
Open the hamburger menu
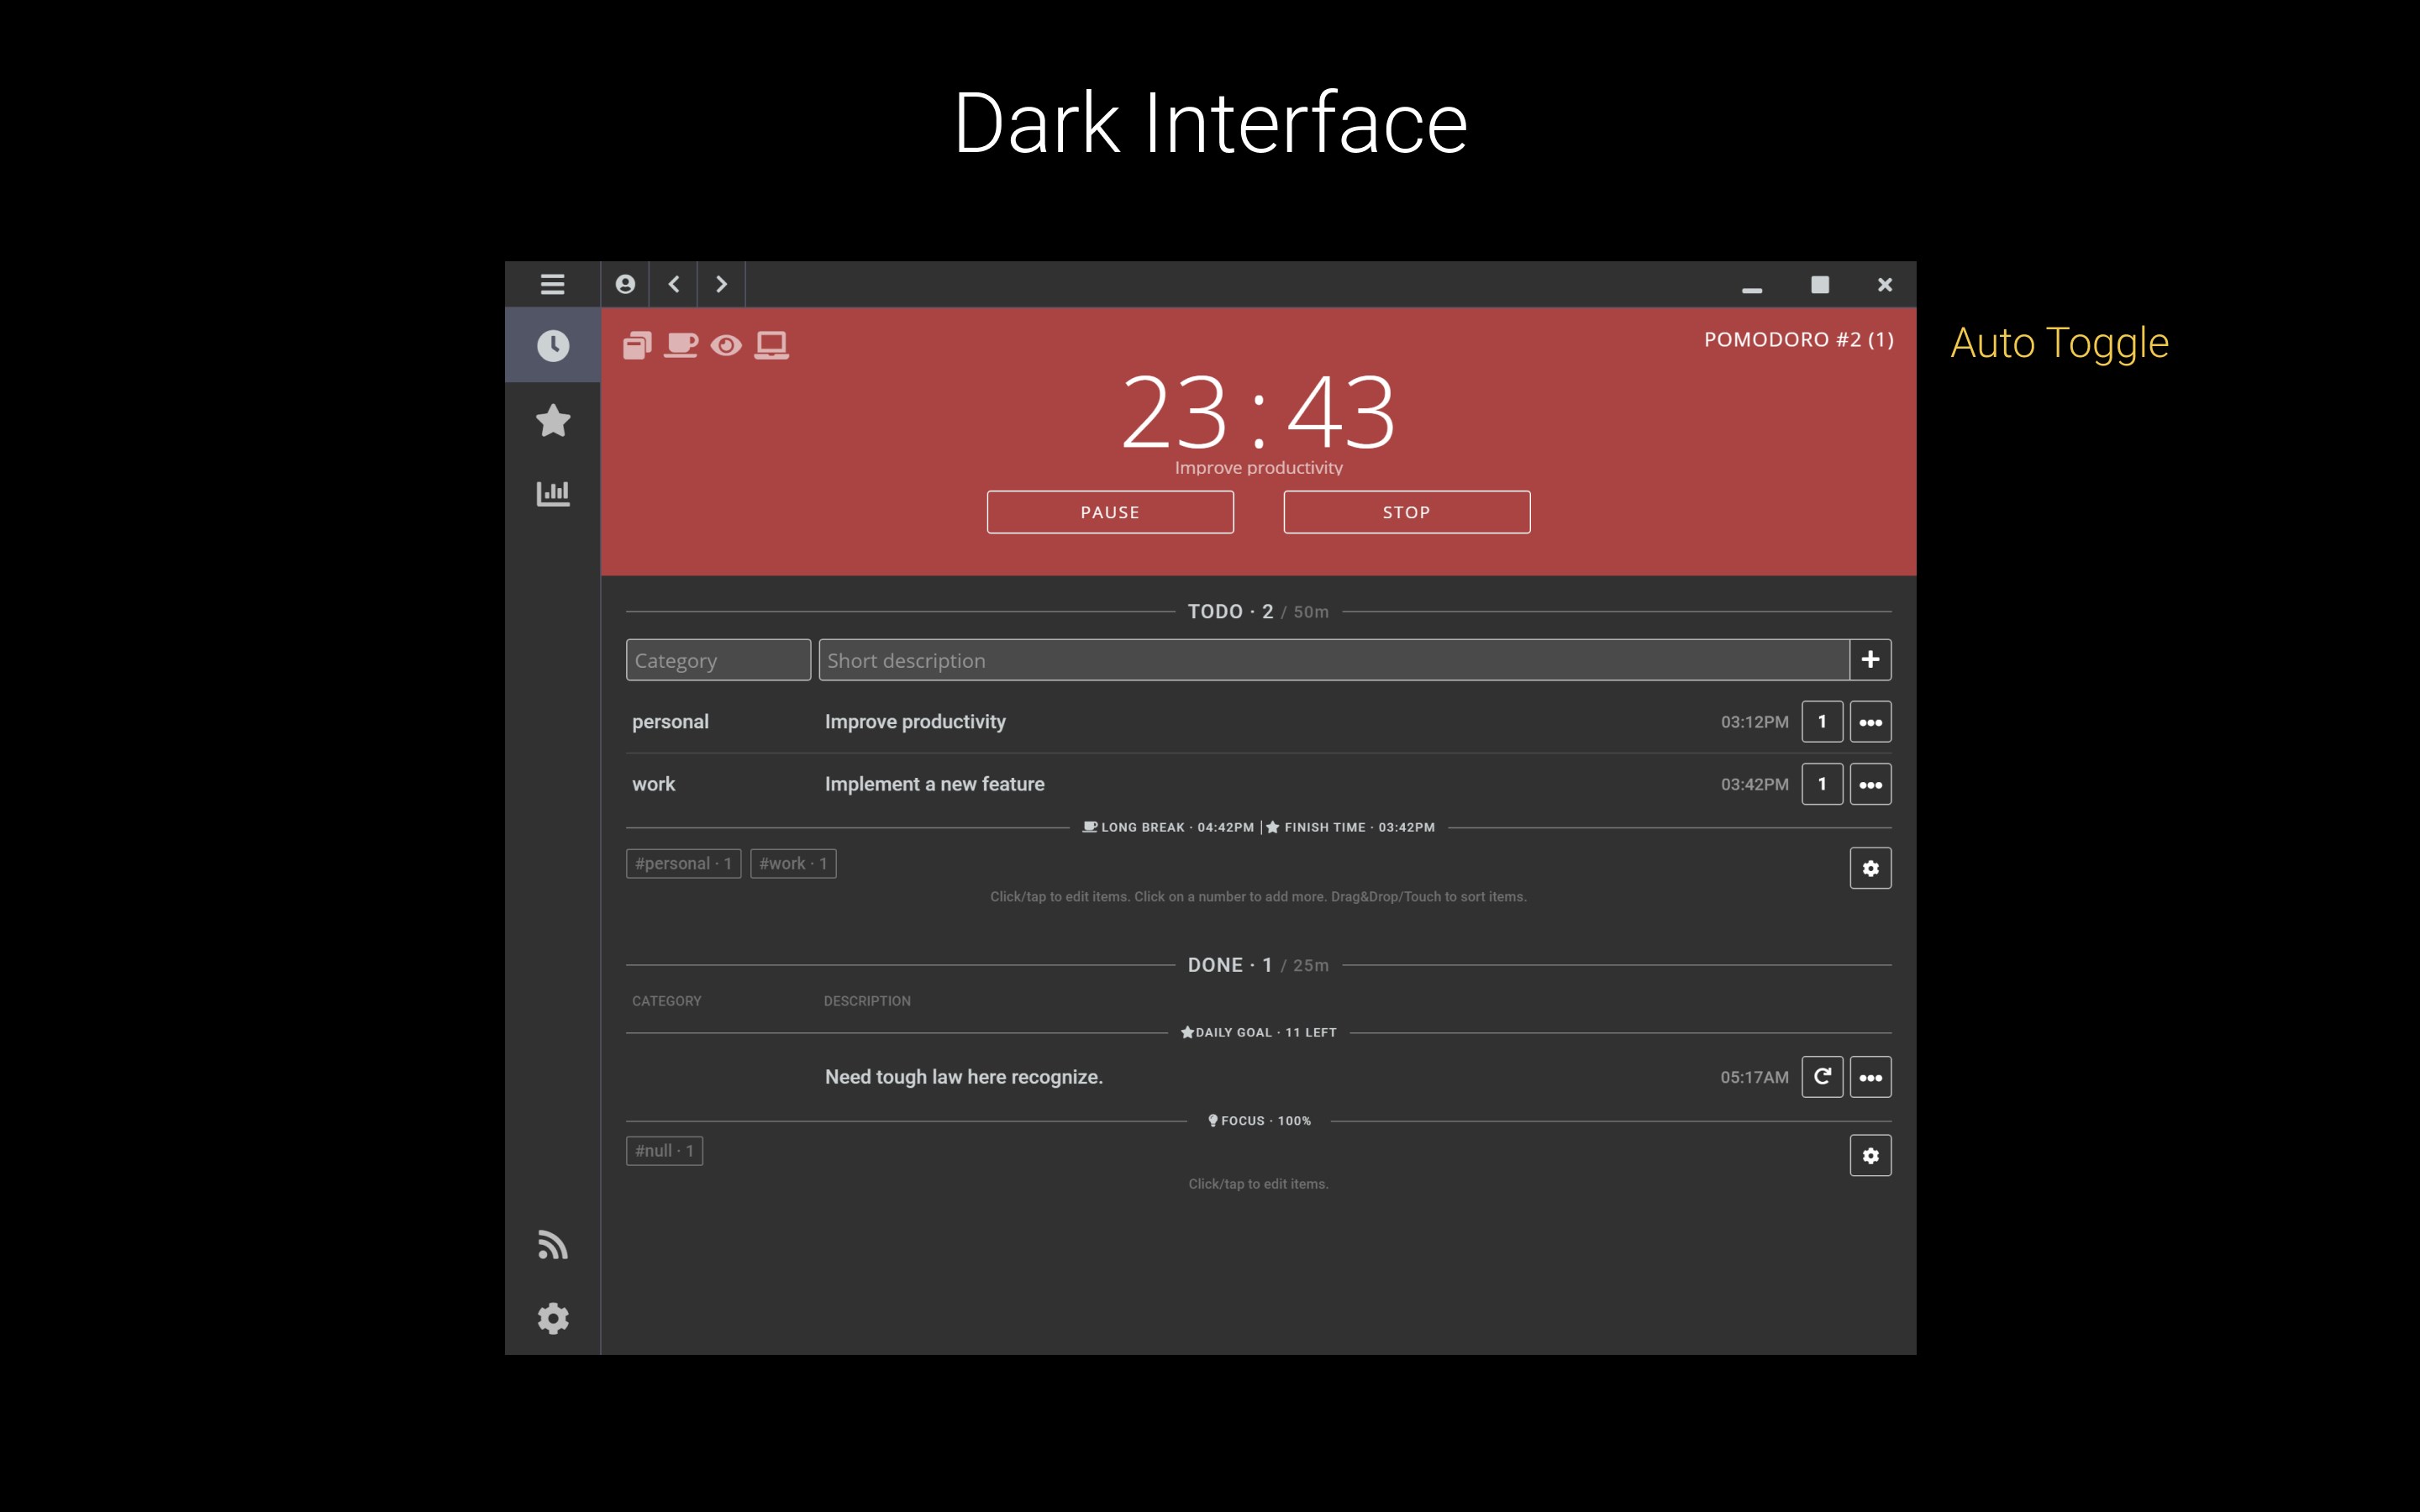(x=552, y=284)
